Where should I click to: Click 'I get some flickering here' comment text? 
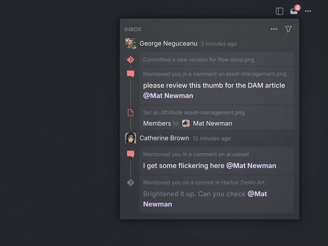click(184, 166)
